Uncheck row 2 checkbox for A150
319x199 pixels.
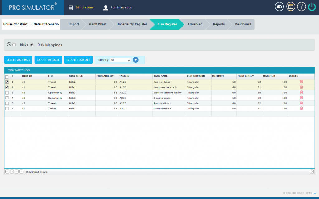click(7, 87)
